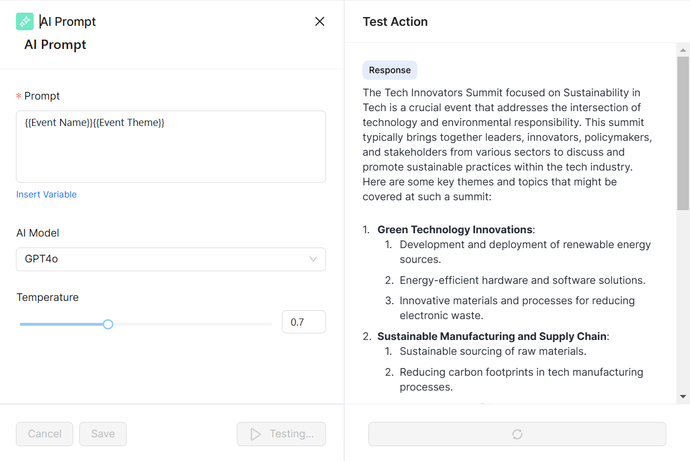
Task: Click the refresh spinner in Test Action
Action: click(517, 434)
